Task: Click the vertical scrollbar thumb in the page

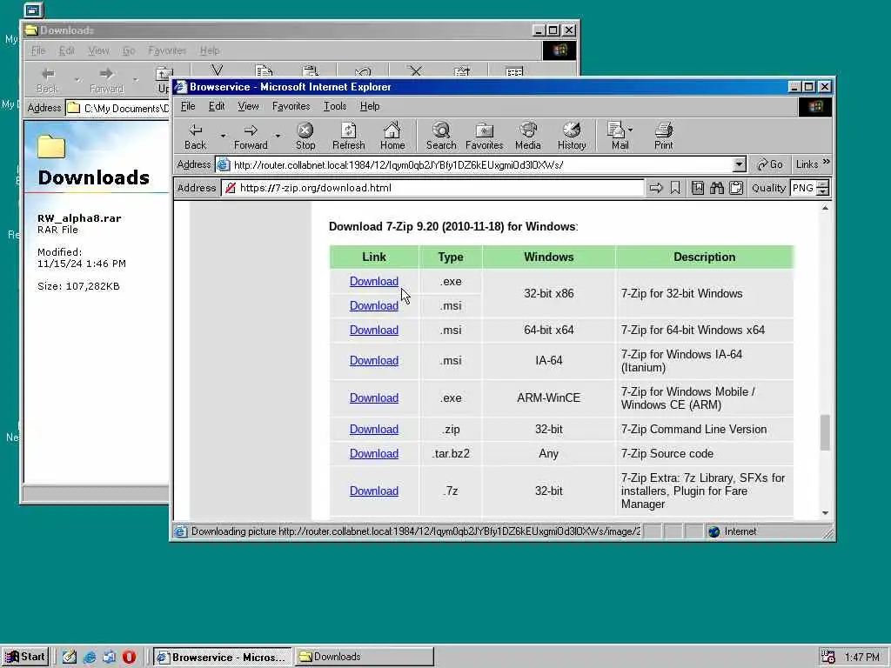Action: pyautogui.click(x=825, y=433)
